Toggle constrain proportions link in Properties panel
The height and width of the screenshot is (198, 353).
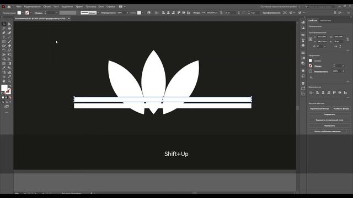(x=348, y=39)
